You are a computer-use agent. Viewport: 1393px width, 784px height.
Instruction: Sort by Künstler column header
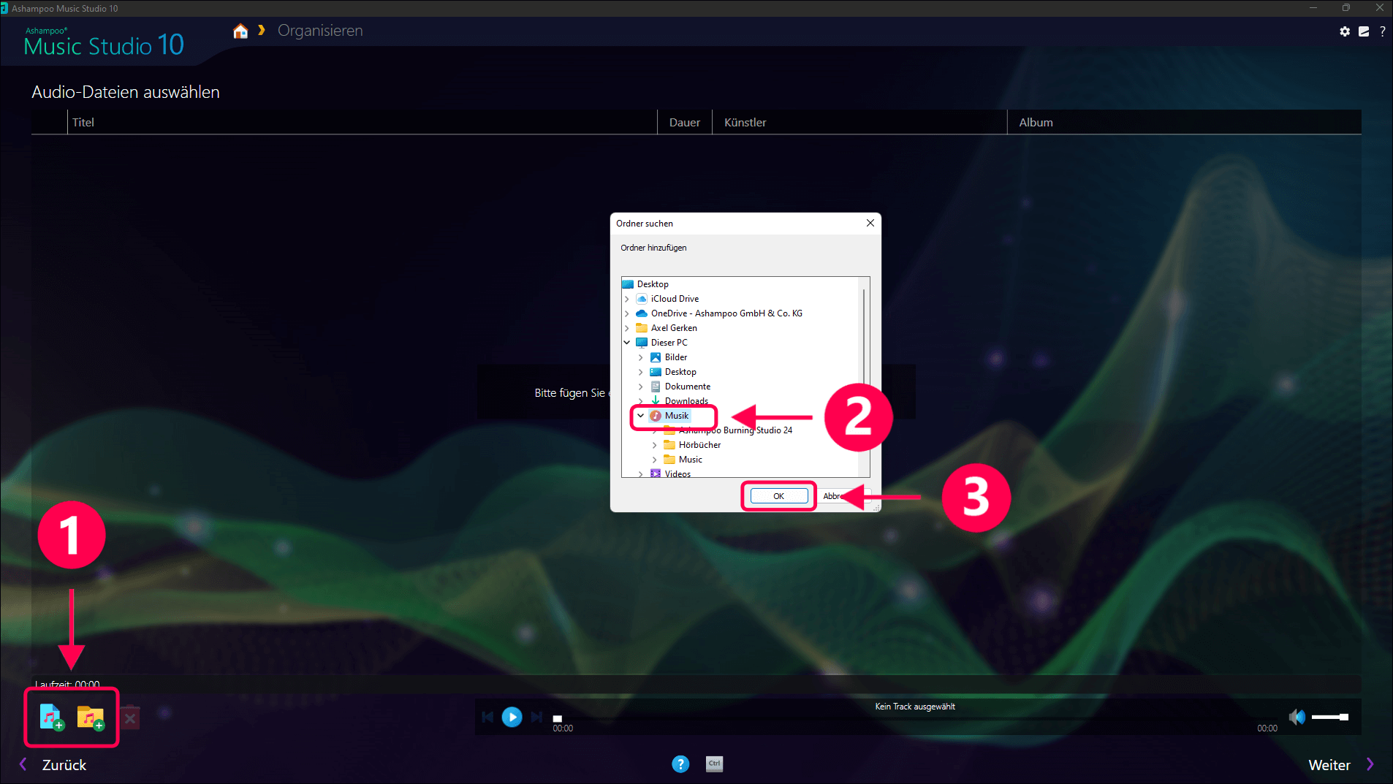tap(859, 122)
